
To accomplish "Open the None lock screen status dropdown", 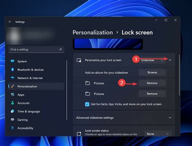I will tap(158, 134).
